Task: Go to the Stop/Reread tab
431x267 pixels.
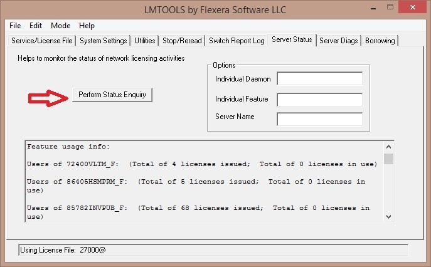Action: click(x=182, y=41)
